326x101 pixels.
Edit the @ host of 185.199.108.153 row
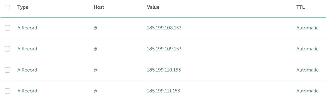pos(95,28)
